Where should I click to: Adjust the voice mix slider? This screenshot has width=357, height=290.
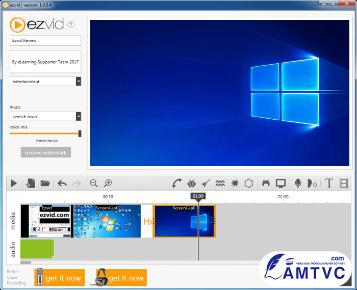80,134
